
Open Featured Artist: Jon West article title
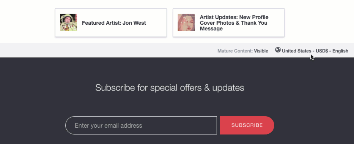click(x=114, y=23)
